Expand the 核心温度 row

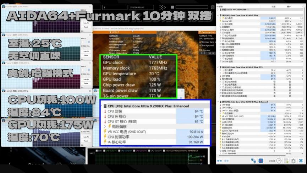[x=220, y=70]
